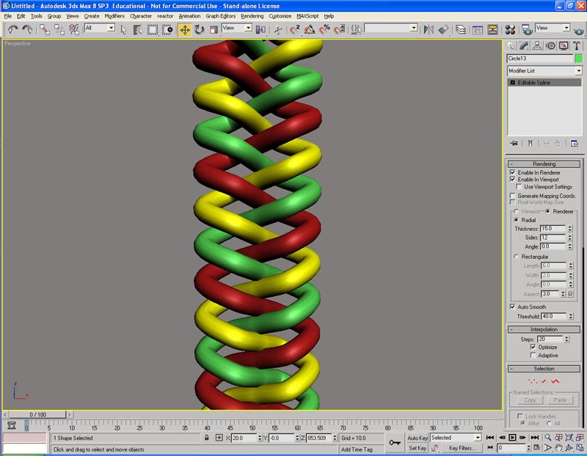Select the Zoom Extents All icon

(x=579, y=437)
